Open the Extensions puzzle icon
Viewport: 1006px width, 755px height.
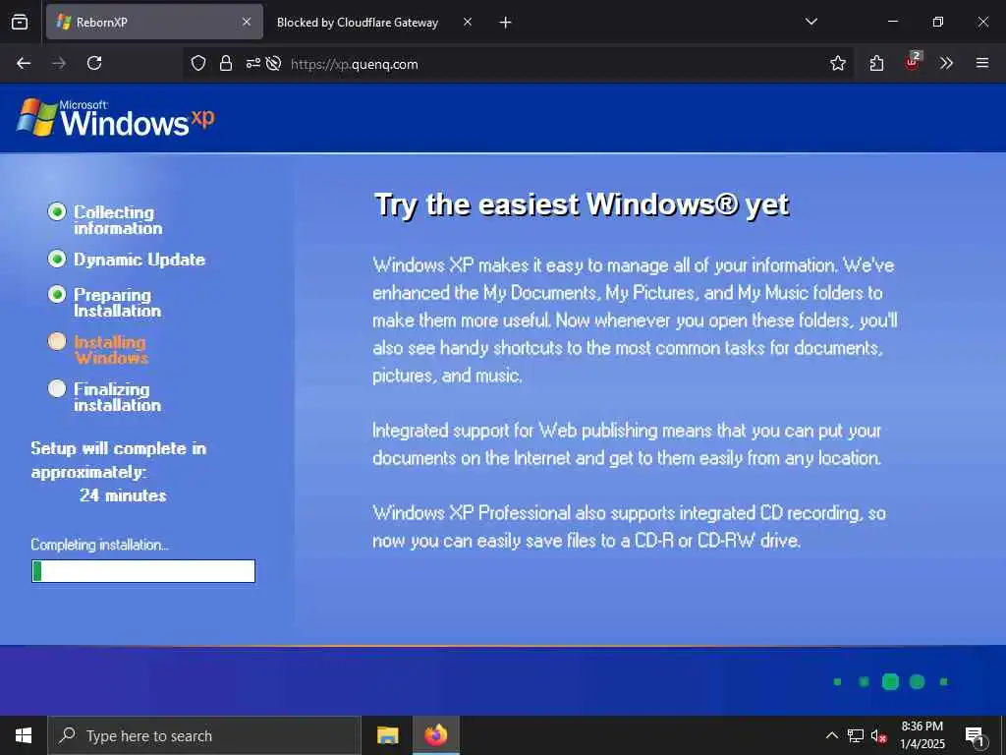click(876, 63)
